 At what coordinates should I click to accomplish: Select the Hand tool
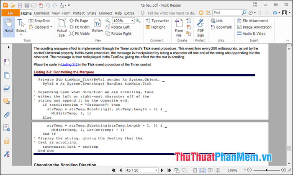(x=8, y=26)
